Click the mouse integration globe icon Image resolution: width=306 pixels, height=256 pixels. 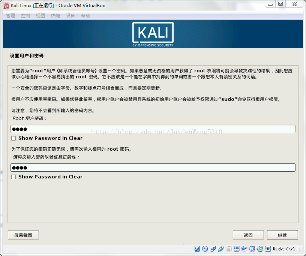coord(260,249)
